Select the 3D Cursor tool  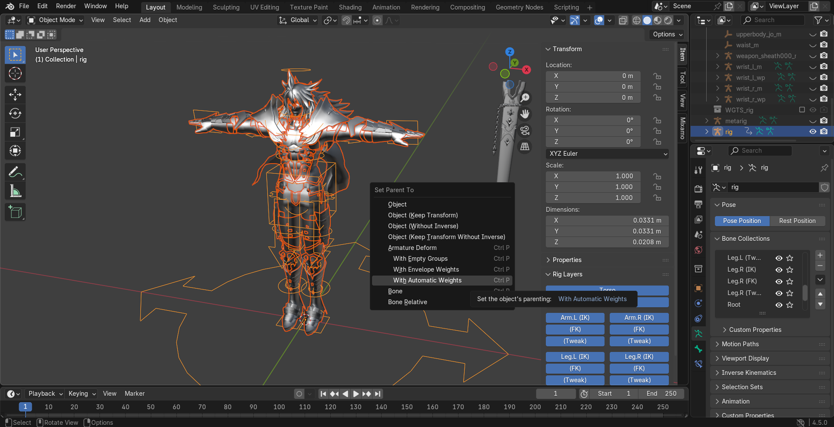pyautogui.click(x=15, y=74)
